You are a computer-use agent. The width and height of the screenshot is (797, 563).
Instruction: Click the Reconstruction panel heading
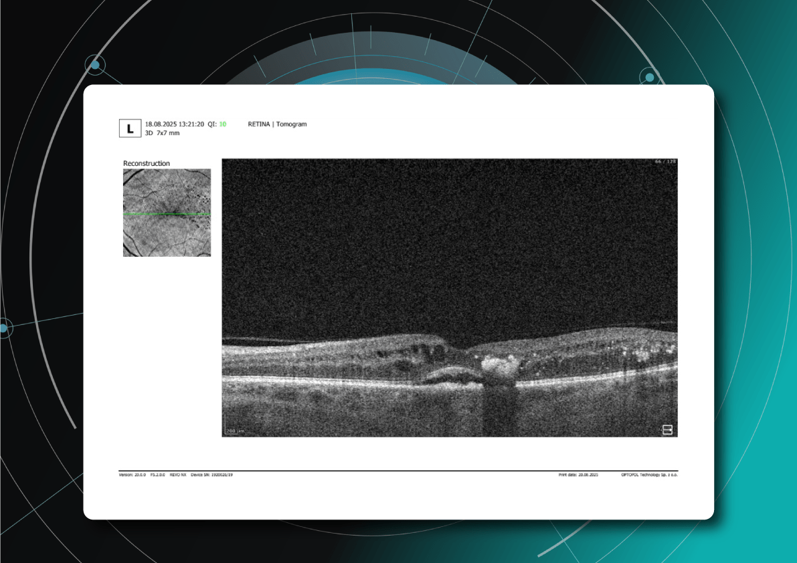147,162
